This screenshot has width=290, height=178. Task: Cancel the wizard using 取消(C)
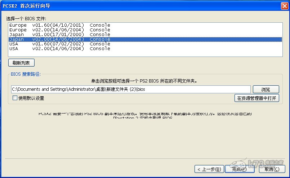pos(271,169)
